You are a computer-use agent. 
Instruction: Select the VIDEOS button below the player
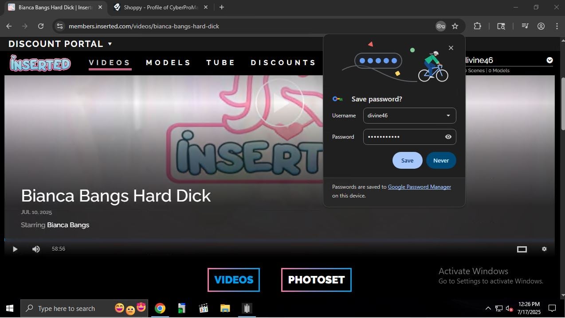click(234, 280)
